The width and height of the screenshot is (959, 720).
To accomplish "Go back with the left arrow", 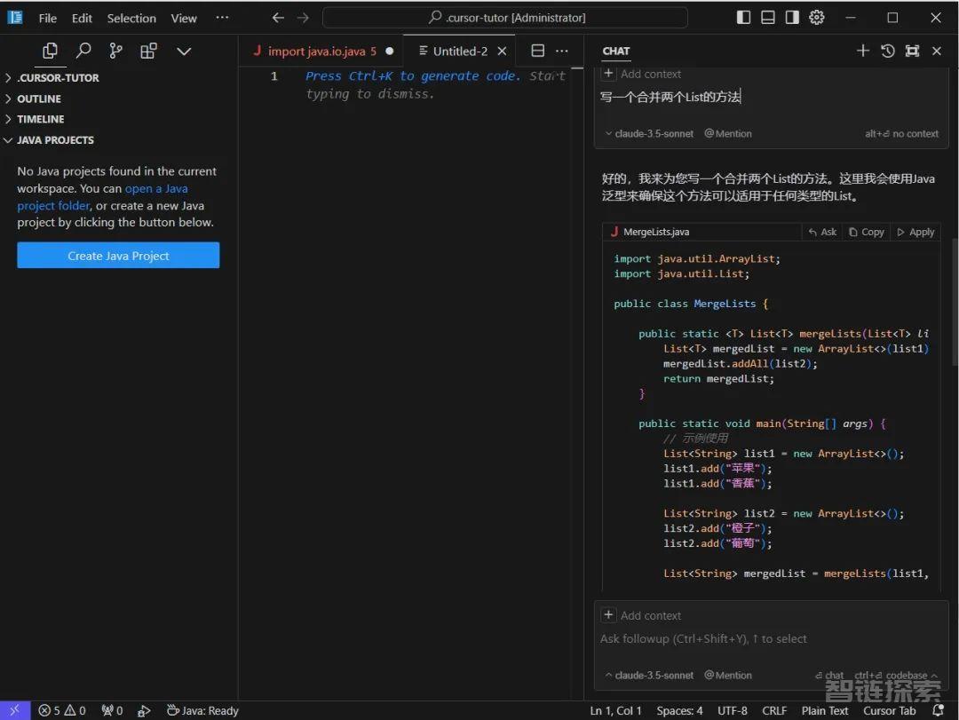I will [278, 18].
